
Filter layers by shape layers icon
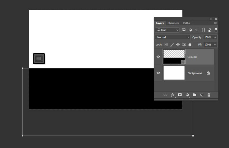pos(203,30)
